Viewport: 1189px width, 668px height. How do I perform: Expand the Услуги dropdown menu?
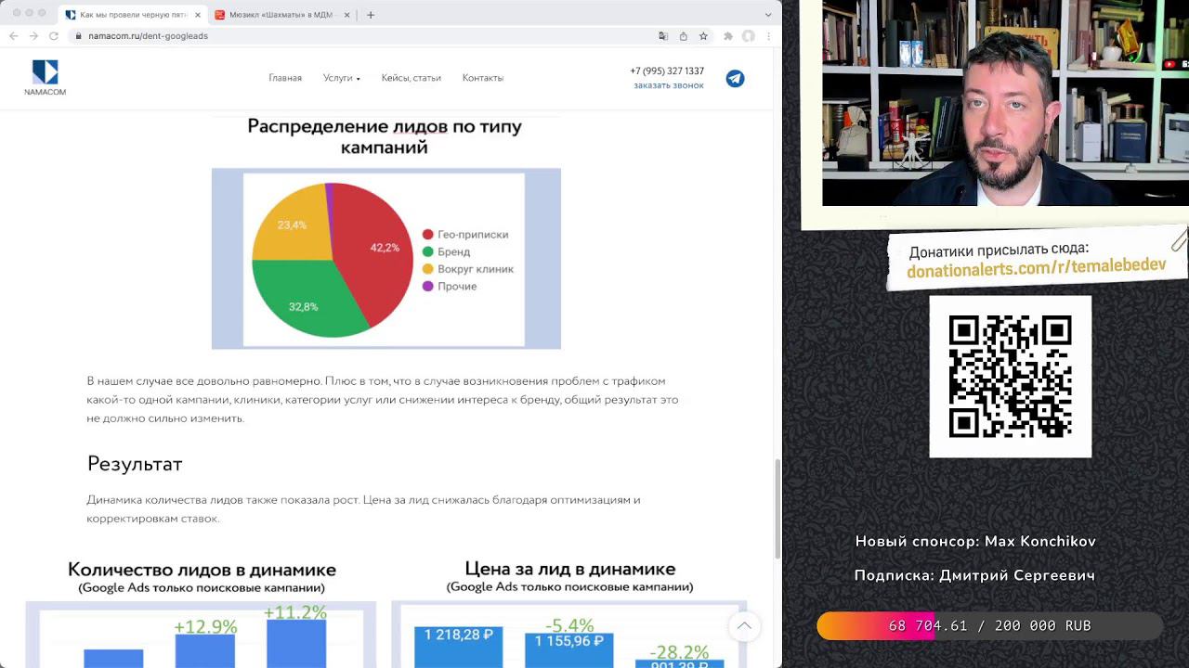click(x=341, y=78)
